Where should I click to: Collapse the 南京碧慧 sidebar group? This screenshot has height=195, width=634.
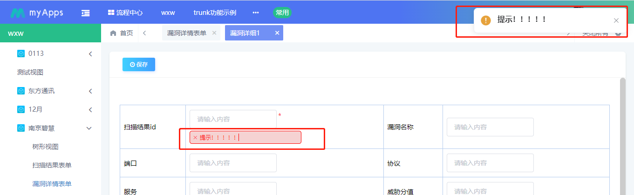tap(89, 128)
